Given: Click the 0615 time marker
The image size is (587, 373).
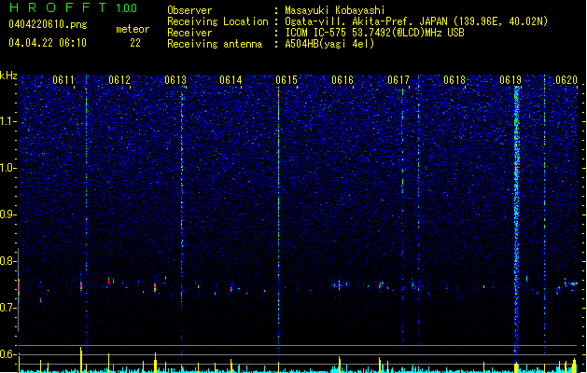Looking at the screenshot, I should click(x=287, y=80).
